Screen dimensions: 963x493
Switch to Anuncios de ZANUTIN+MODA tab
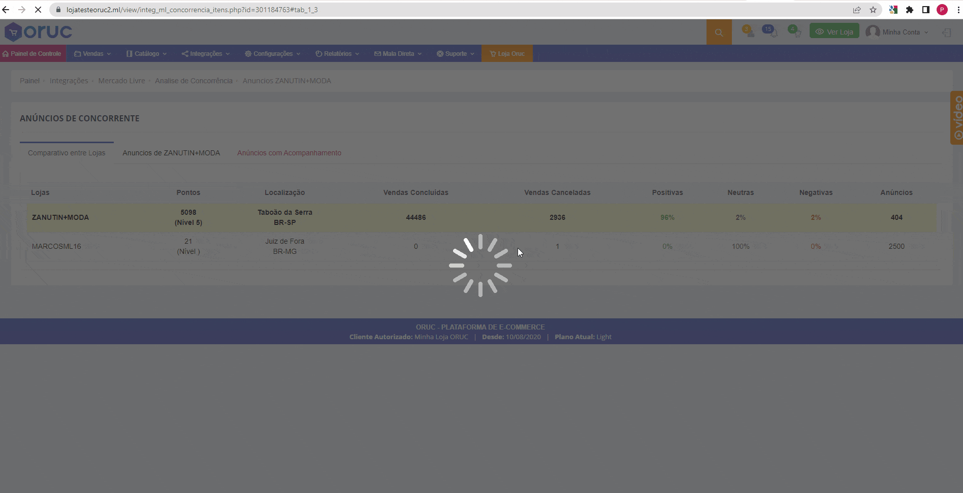[171, 153]
